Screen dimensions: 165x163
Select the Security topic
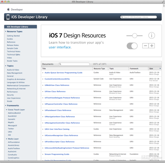point(10,95)
